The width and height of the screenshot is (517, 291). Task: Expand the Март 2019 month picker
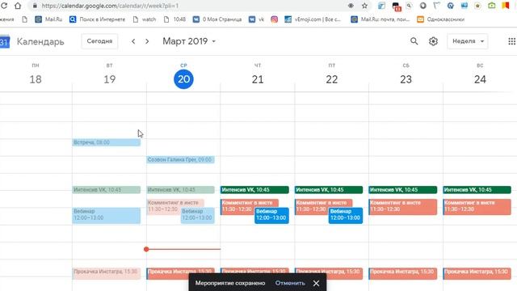pos(189,41)
